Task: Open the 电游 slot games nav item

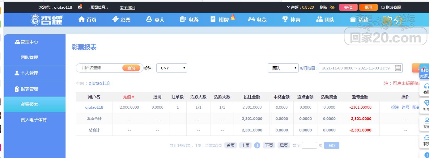Action: coord(189,19)
